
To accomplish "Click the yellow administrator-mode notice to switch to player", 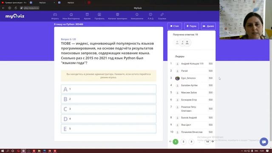I will click(x=109, y=76).
